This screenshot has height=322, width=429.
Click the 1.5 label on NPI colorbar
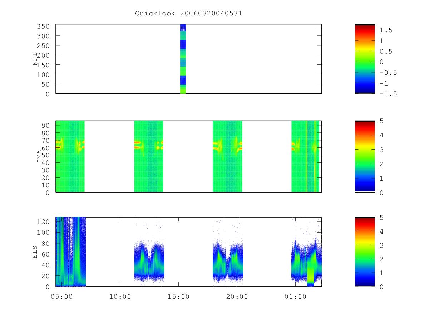(386, 30)
